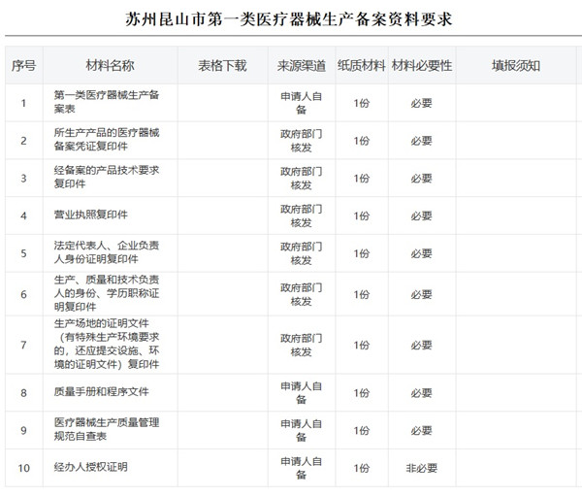The height and width of the screenshot is (497, 582).
Task: Click serial number 10
Action: coord(23,468)
